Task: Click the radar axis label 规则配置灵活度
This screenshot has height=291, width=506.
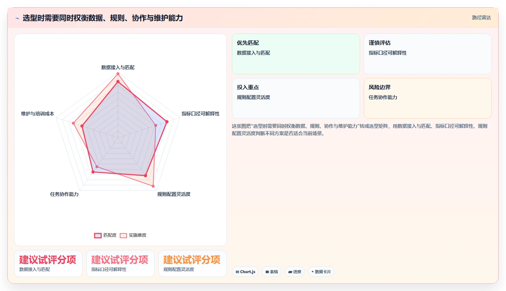Action: (x=174, y=194)
